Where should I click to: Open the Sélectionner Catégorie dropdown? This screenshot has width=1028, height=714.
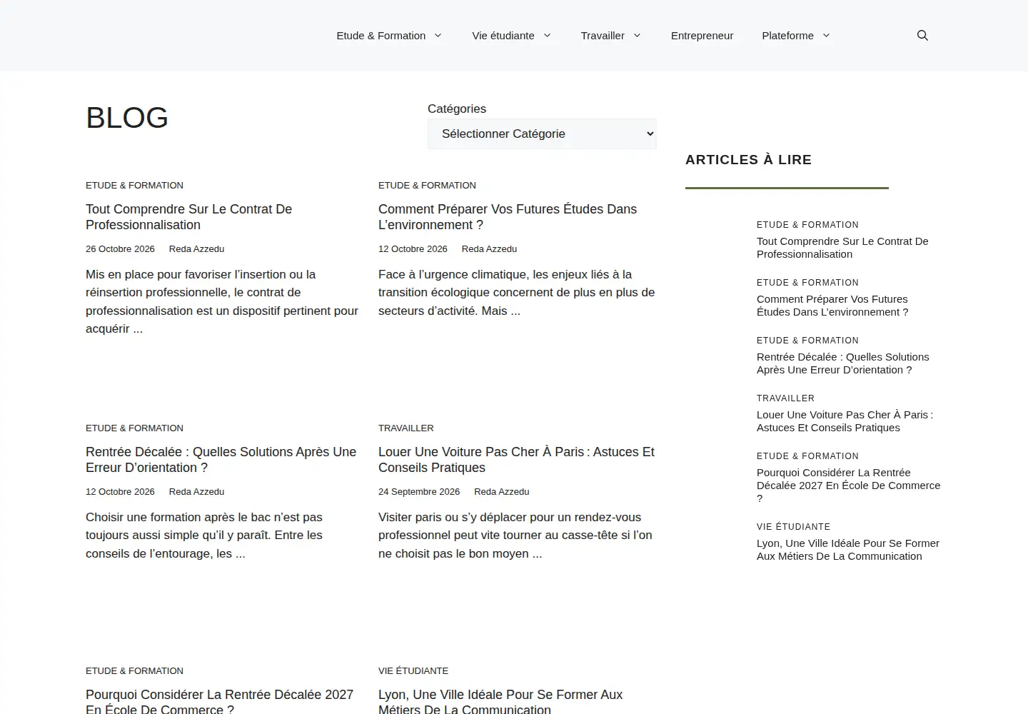point(542,134)
